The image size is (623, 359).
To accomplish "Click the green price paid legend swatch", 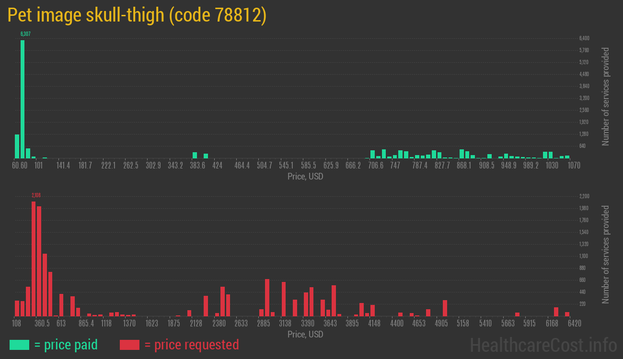I will point(19,345).
